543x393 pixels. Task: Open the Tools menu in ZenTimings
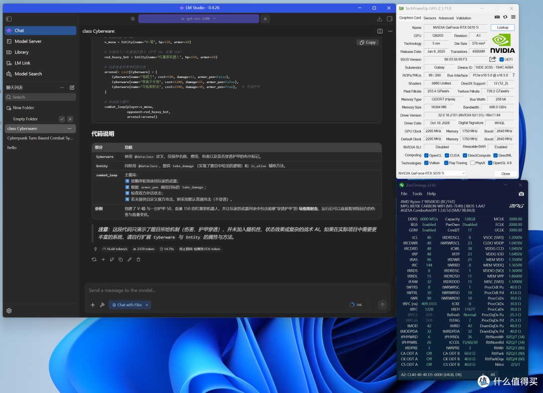(417, 194)
